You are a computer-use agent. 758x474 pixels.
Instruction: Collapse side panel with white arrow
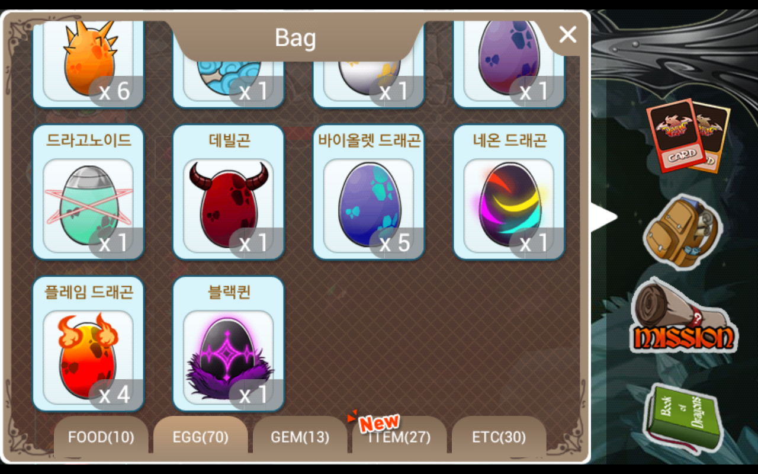[x=604, y=217]
